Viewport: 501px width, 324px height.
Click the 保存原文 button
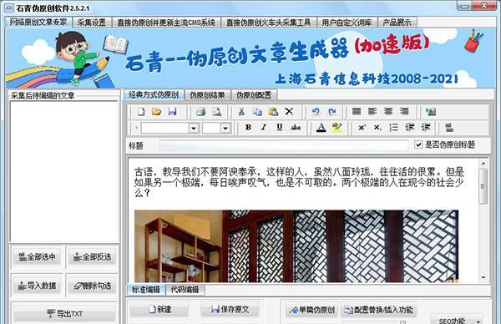click(x=230, y=309)
